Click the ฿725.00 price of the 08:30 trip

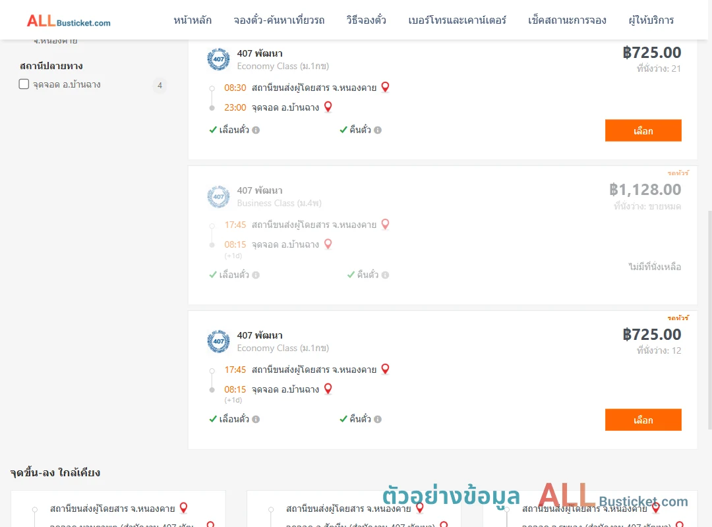651,53
